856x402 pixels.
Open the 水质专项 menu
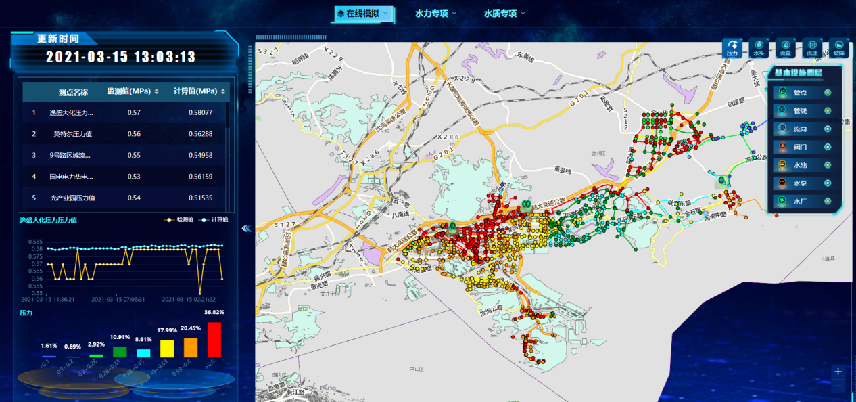coord(504,14)
